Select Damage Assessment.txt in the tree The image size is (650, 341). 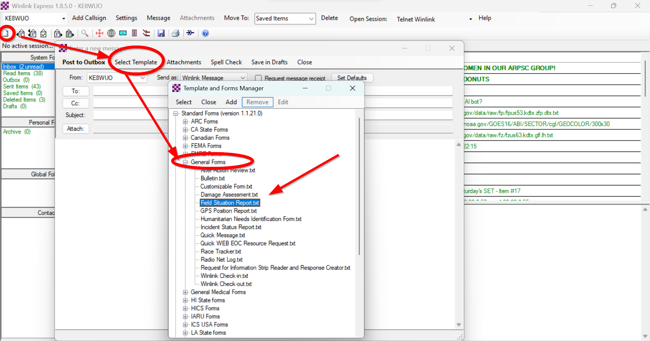pos(229,195)
